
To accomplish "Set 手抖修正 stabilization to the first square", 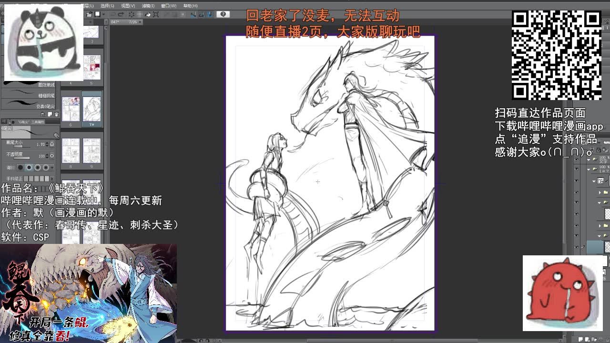I will click(x=26, y=179).
